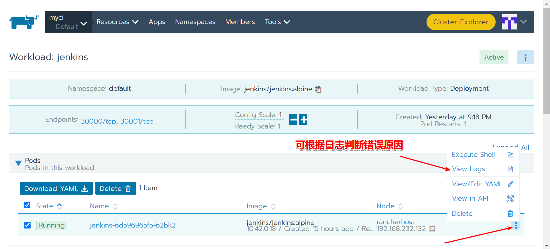The image size is (550, 249).
Task: Open the 30000/tcp endpoint link
Action: (98, 121)
